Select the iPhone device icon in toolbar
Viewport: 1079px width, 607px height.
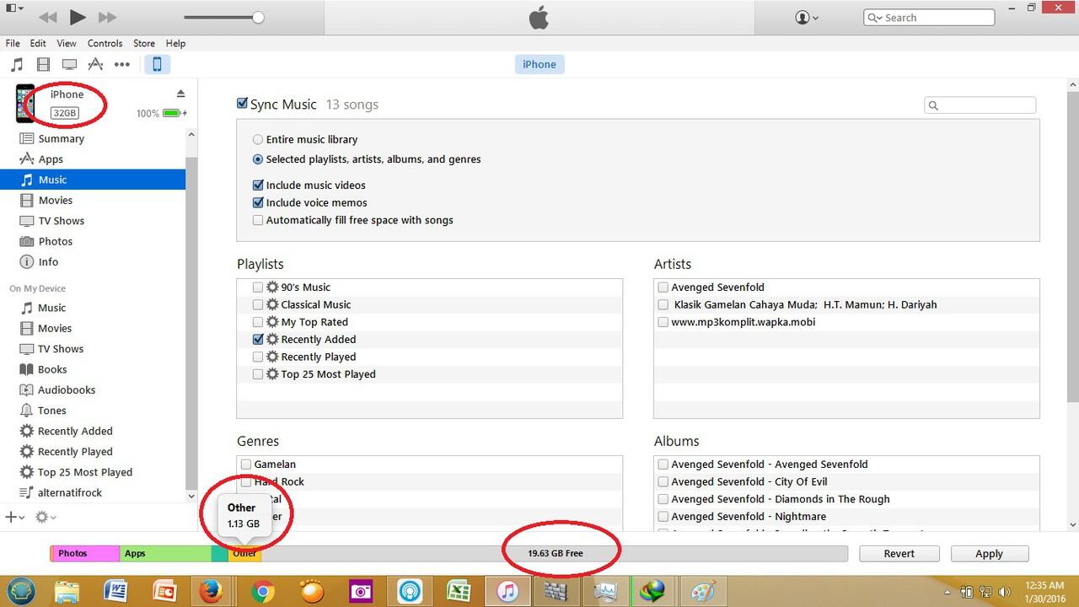point(156,64)
